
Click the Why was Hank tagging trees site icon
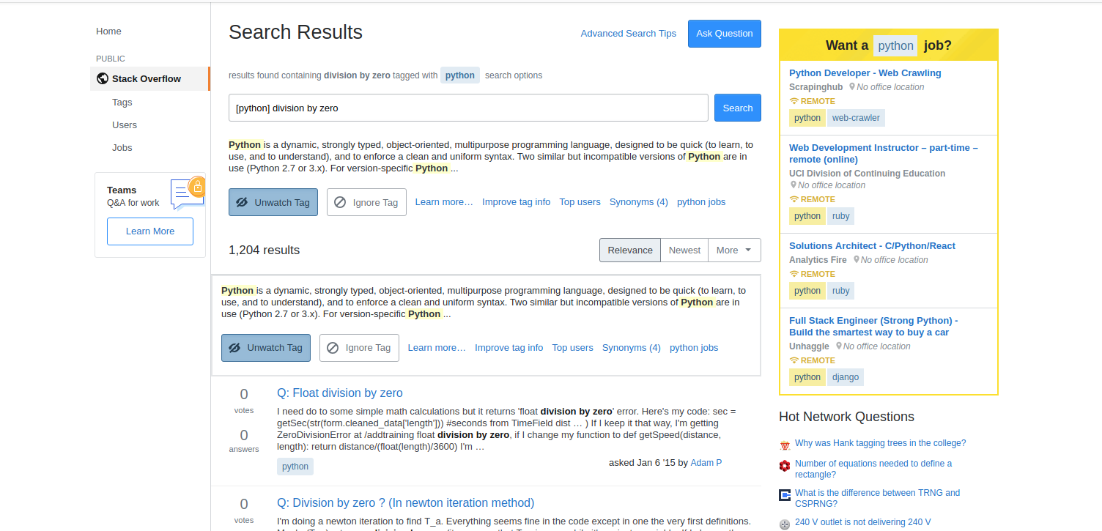(x=785, y=444)
